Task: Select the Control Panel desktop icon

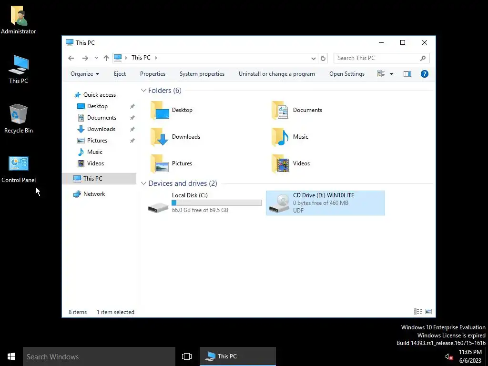Action: click(x=19, y=169)
